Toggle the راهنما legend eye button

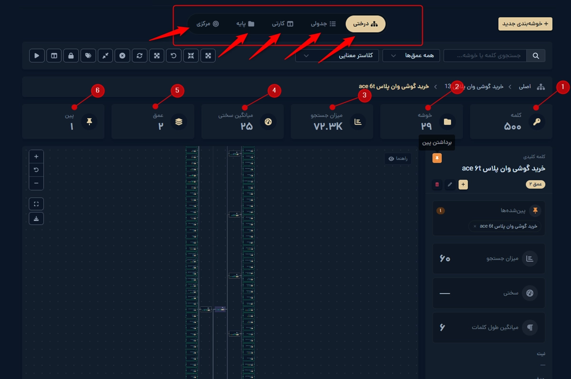pyautogui.click(x=398, y=159)
